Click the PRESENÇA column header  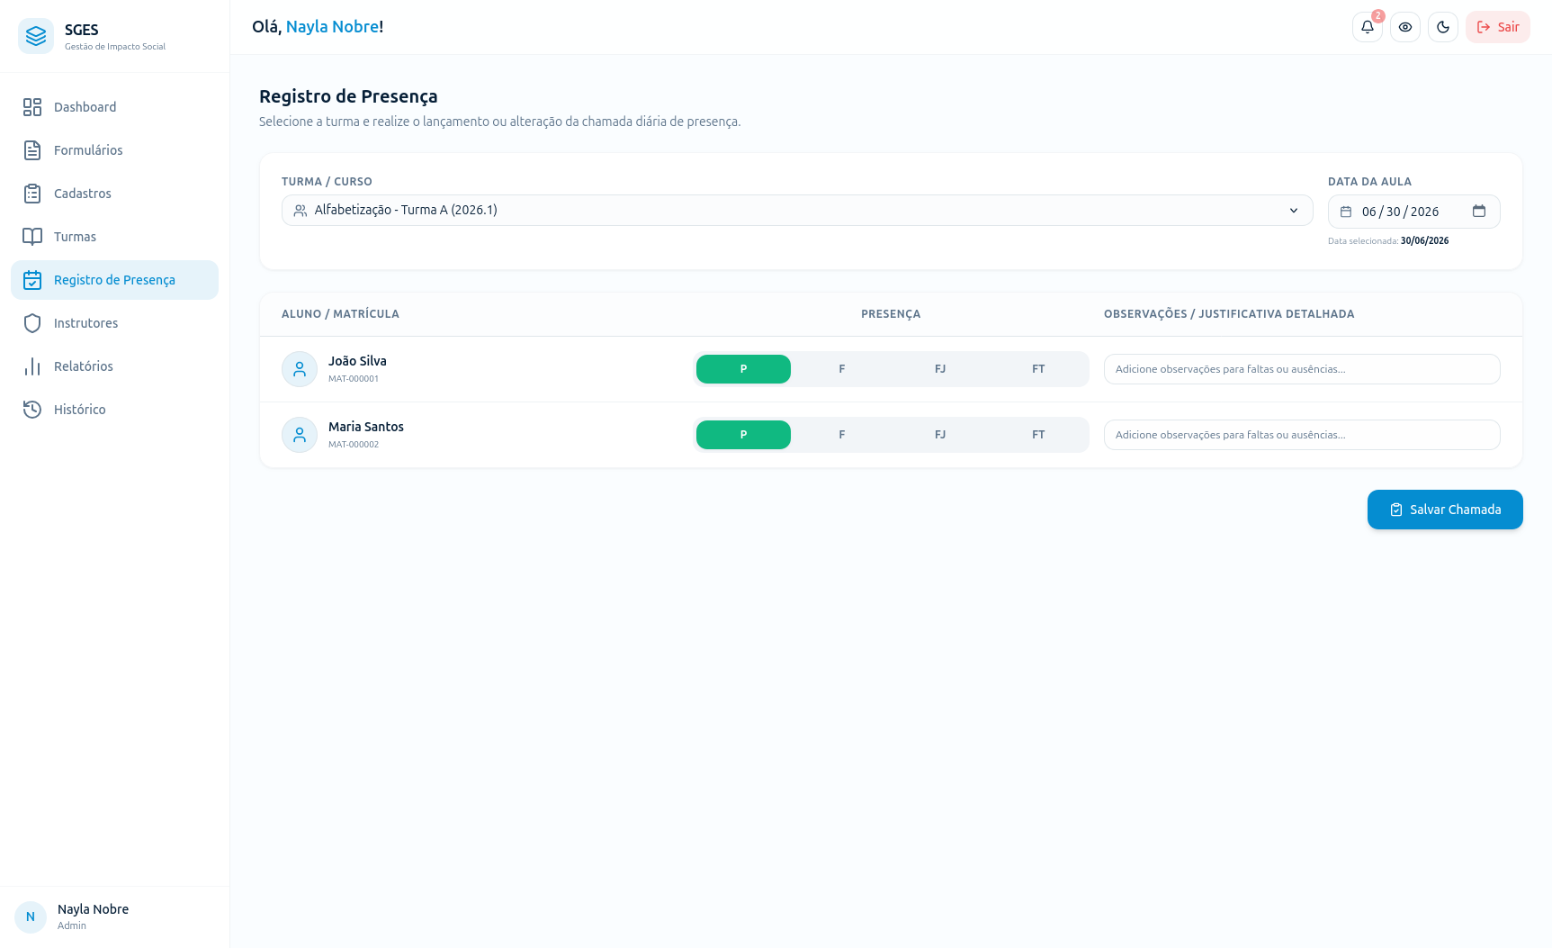pos(891,314)
